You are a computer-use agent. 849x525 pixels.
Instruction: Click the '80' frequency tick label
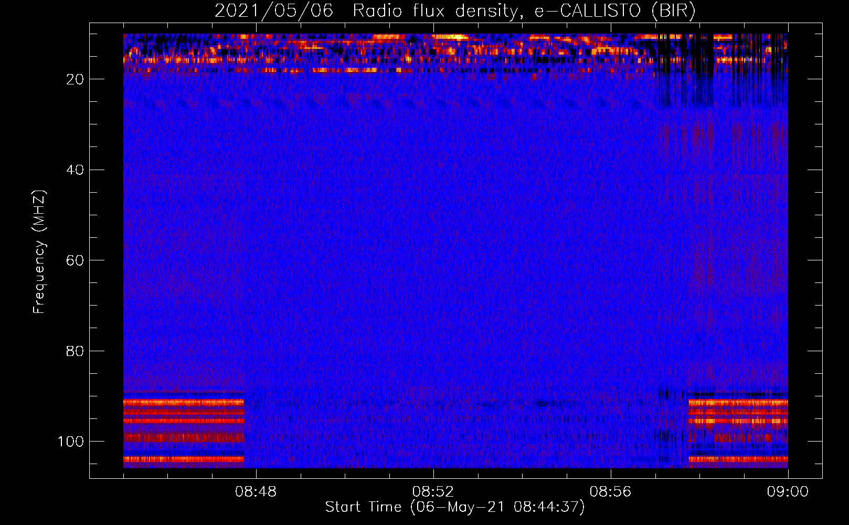click(75, 351)
